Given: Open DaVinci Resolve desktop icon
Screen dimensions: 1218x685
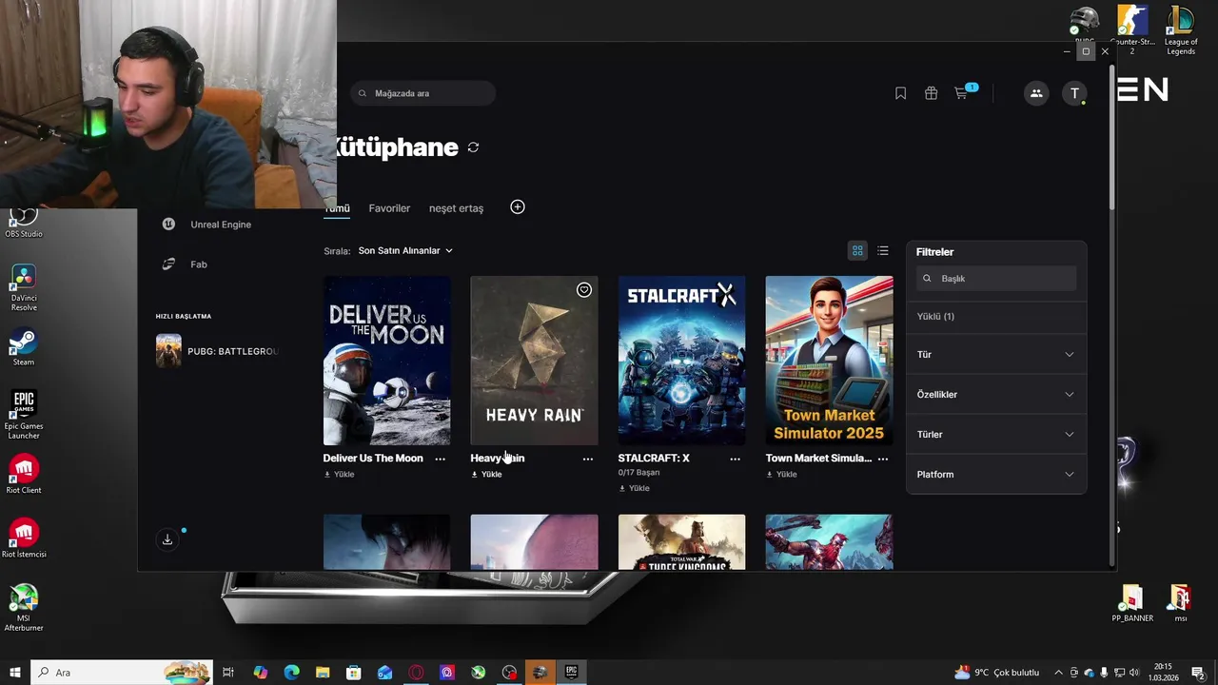Looking at the screenshot, I should point(24,288).
